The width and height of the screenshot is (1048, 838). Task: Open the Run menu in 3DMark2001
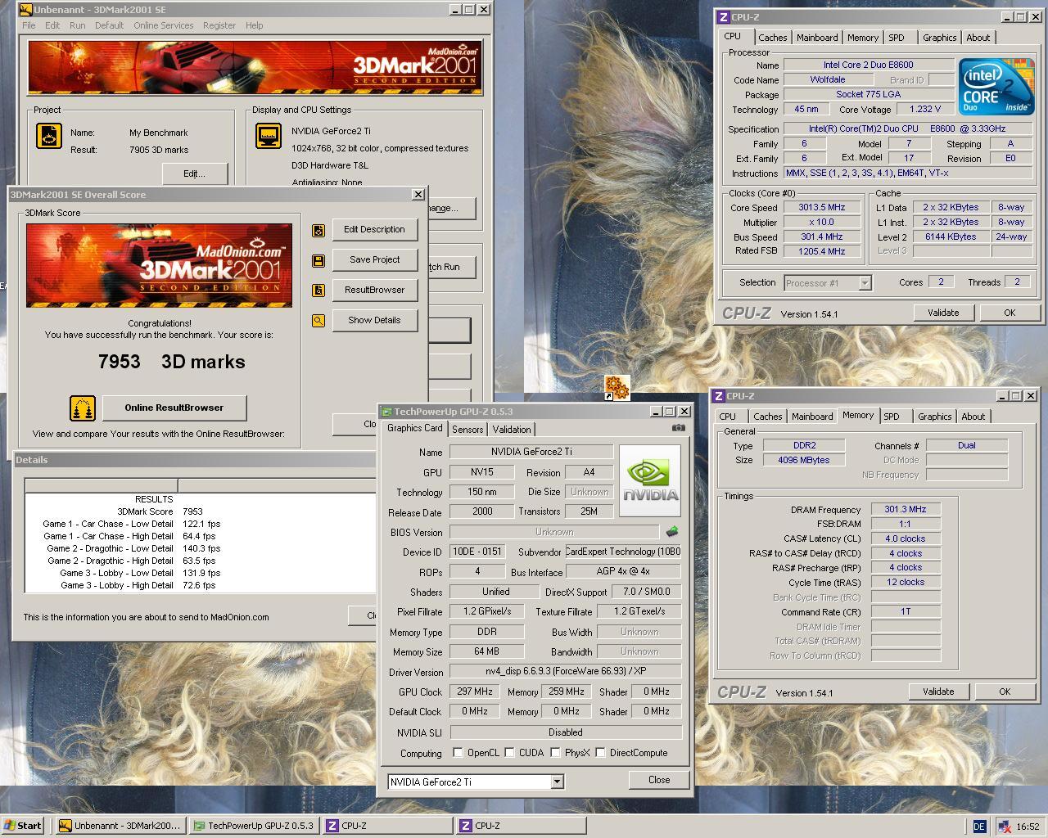coord(77,25)
